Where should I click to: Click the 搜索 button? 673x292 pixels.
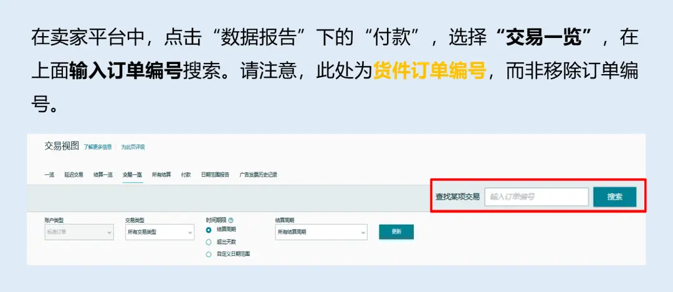click(614, 197)
